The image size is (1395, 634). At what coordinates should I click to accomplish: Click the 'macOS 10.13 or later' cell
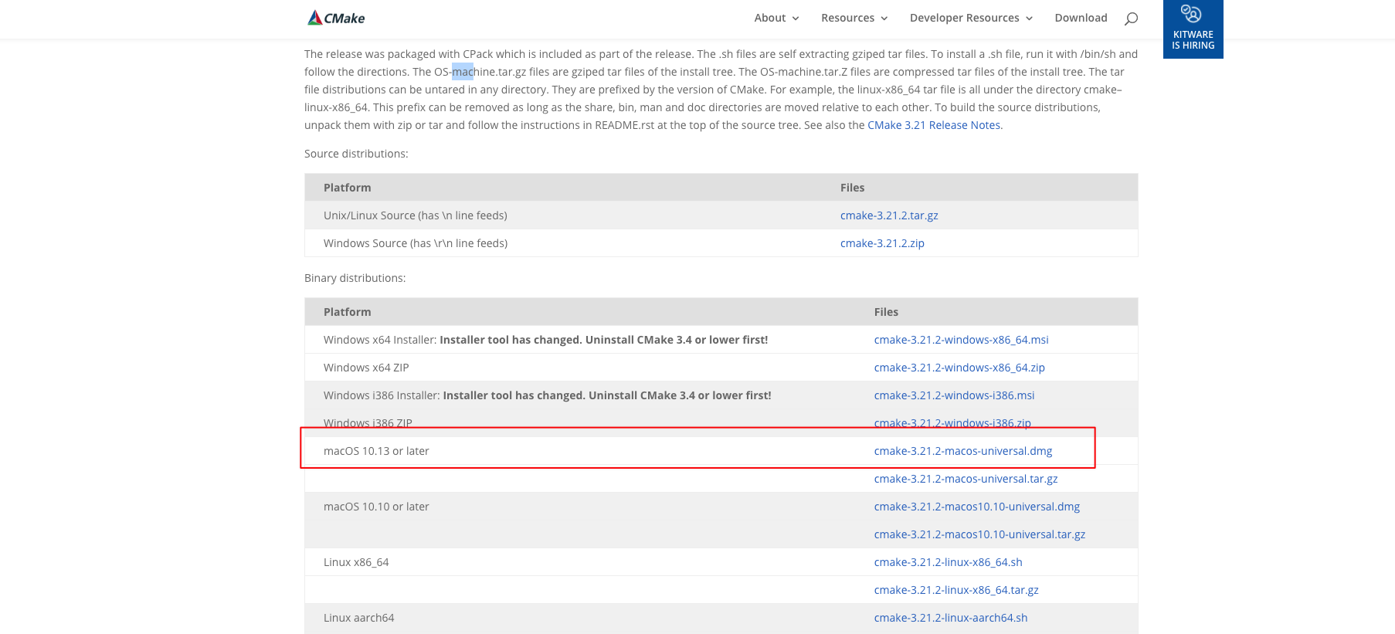(376, 451)
